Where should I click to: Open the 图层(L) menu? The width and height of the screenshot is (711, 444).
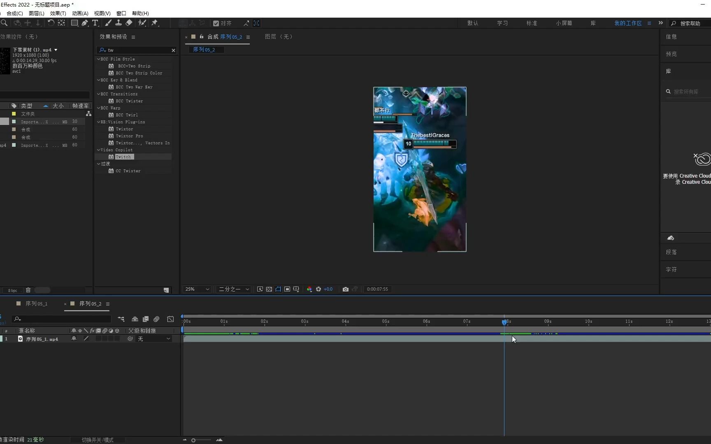[x=37, y=14]
